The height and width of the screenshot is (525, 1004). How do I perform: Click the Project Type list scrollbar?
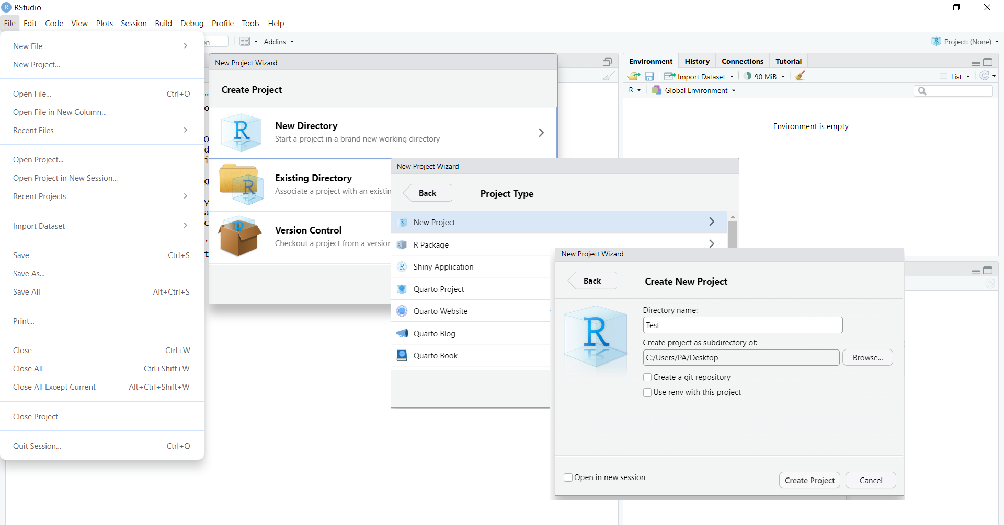pos(733,234)
